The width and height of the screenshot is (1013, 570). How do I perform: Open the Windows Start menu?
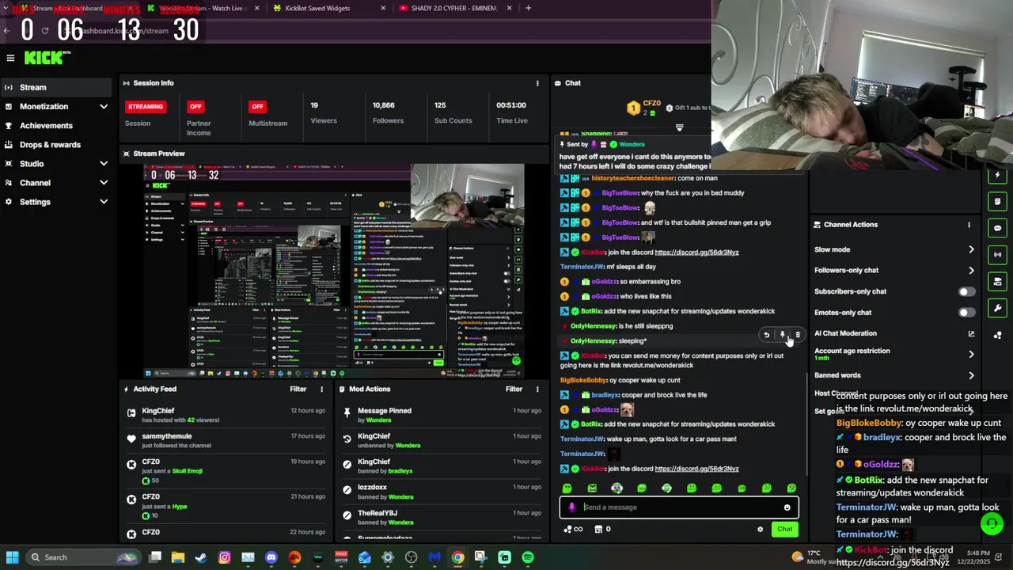[x=12, y=557]
